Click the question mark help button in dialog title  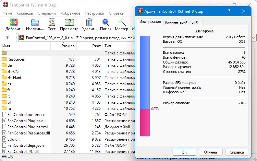[229, 11]
